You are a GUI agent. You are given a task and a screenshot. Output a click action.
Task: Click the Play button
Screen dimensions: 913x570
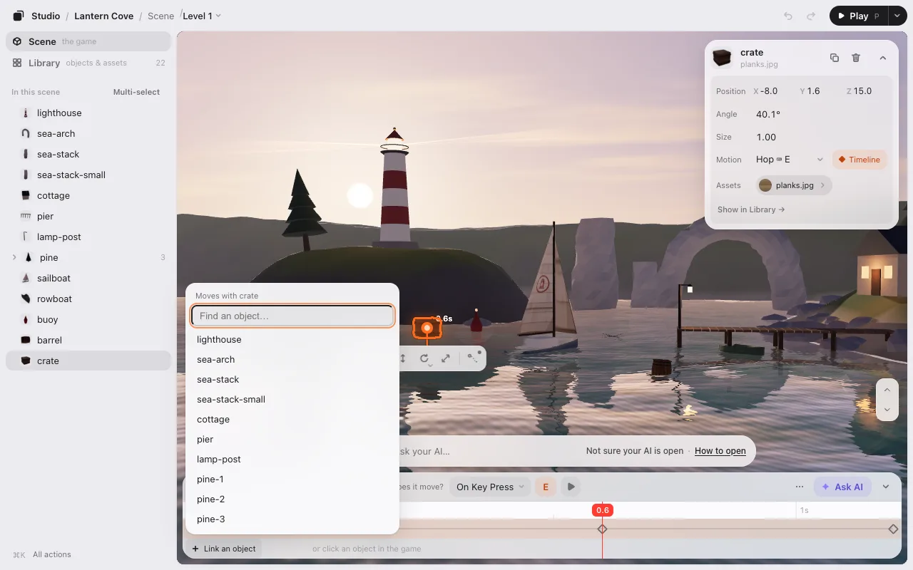[x=859, y=16]
